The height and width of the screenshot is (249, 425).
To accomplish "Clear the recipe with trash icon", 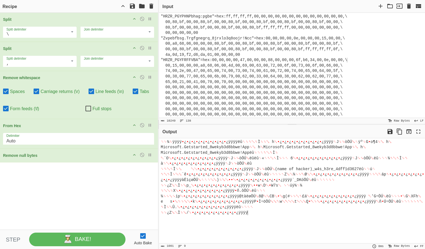I will pos(151,6).
